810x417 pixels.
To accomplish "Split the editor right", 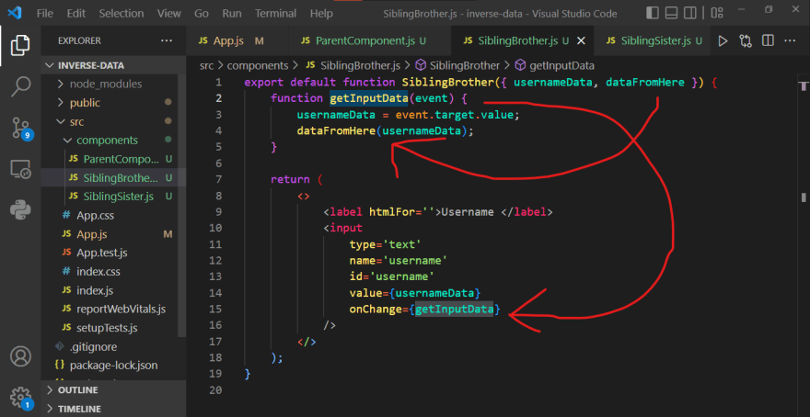I will pyautogui.click(x=768, y=40).
